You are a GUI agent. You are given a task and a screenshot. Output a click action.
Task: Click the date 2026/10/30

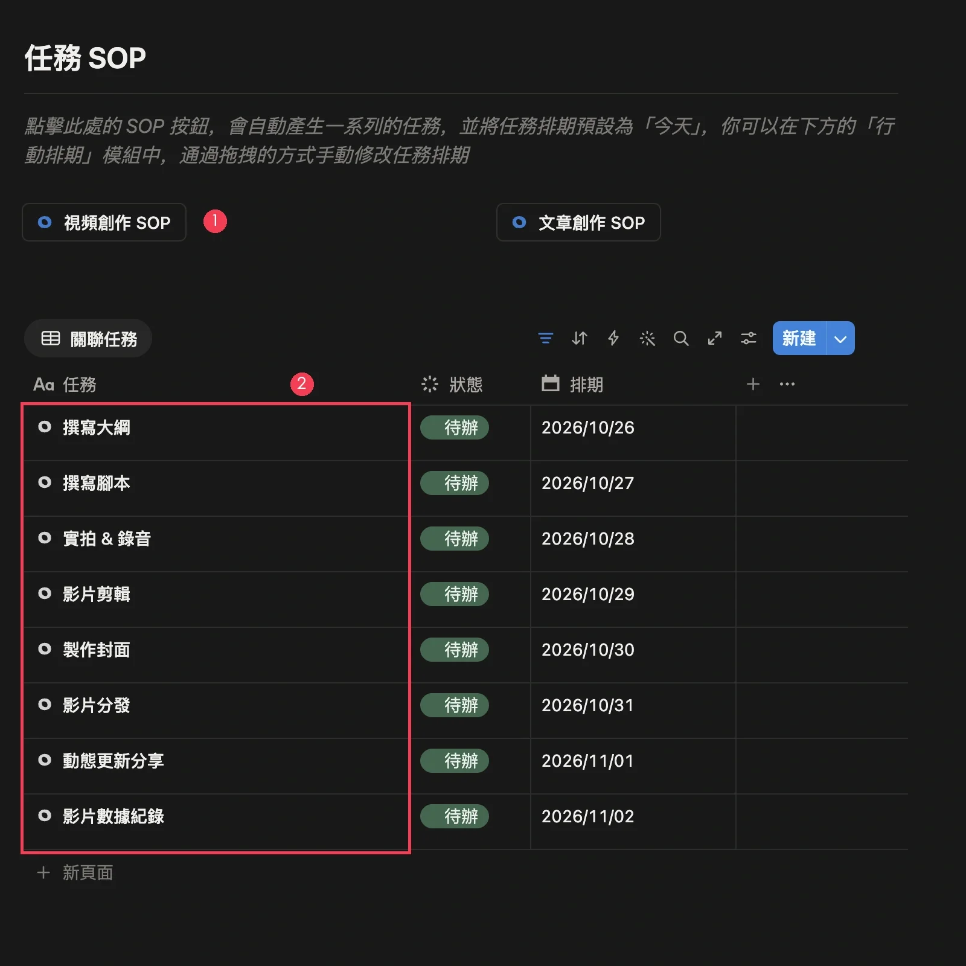[588, 650]
